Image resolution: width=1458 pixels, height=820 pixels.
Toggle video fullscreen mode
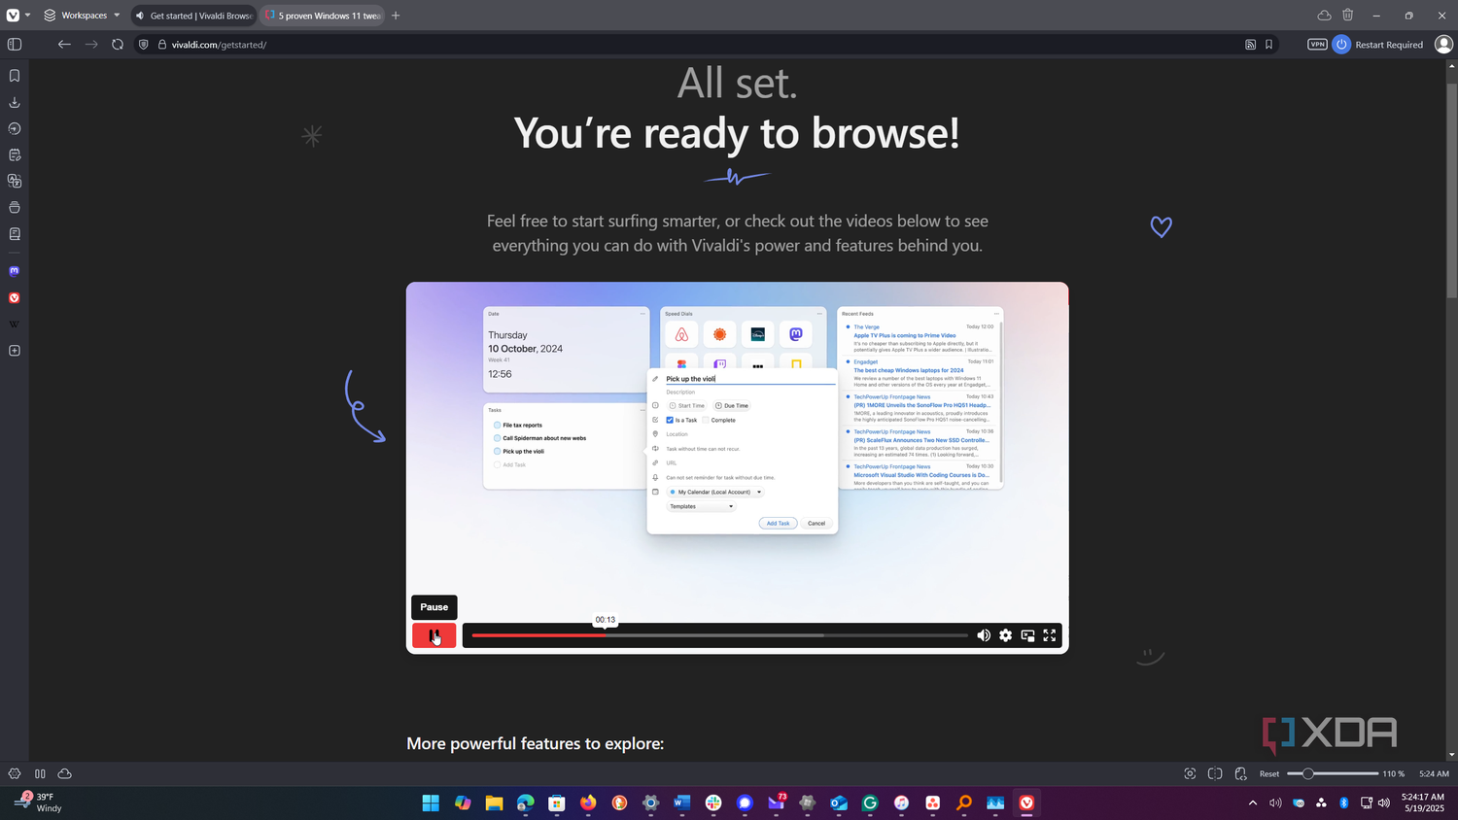[1050, 635]
